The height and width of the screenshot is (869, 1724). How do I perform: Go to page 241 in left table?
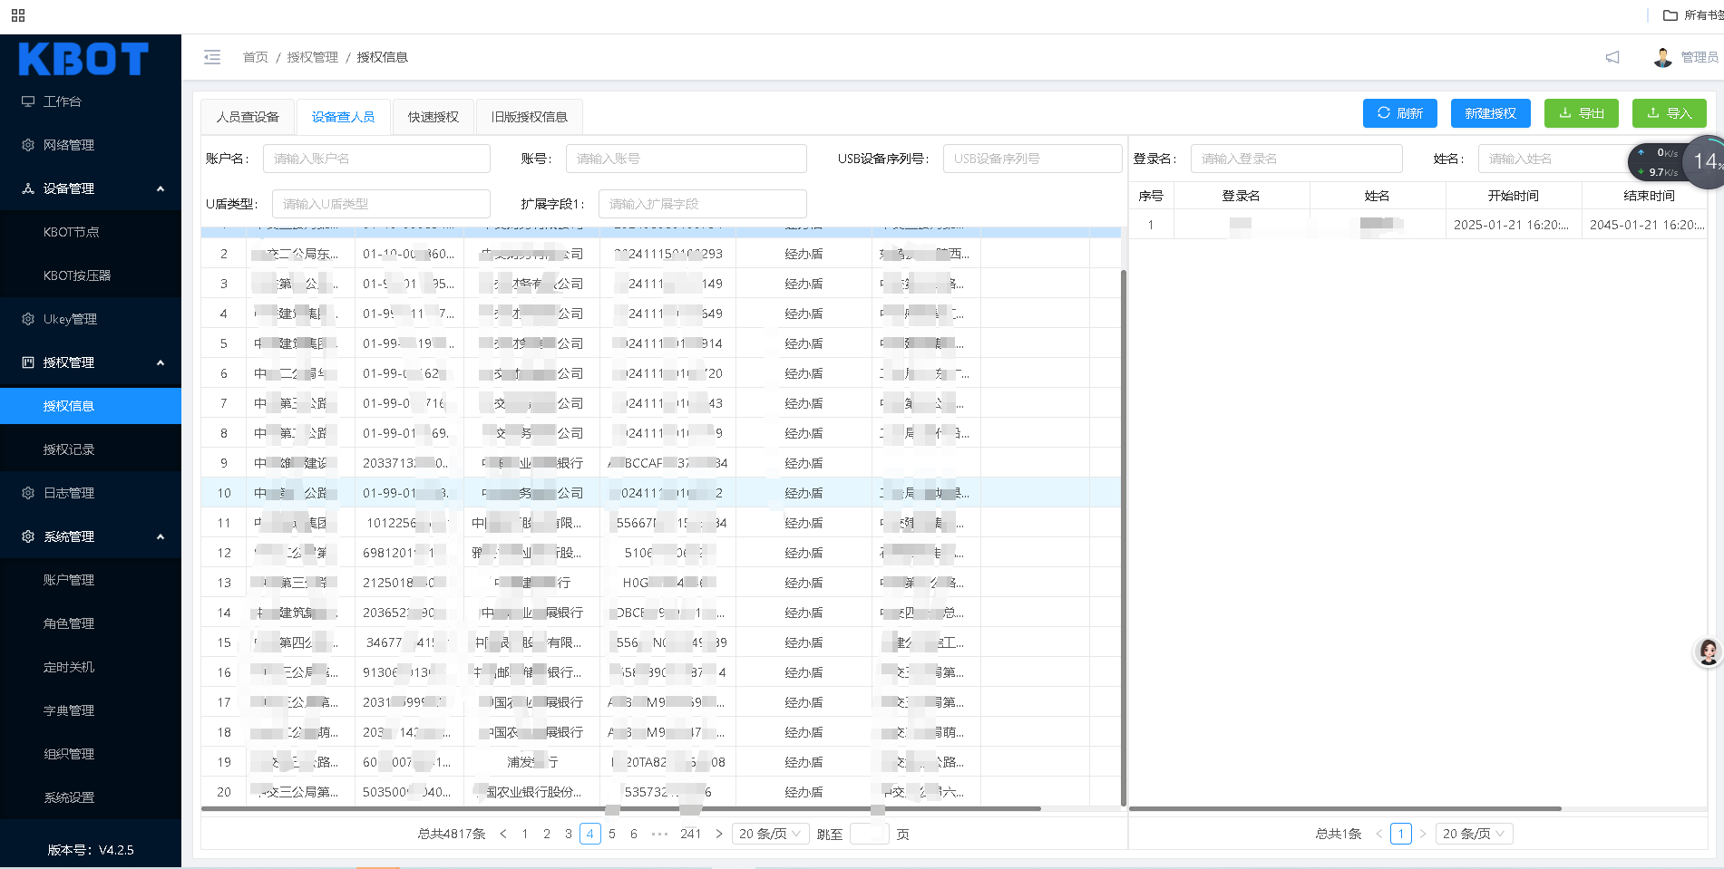pos(691,834)
